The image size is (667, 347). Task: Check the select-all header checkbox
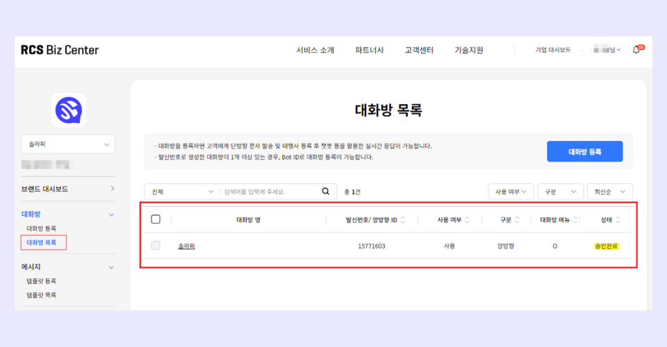tap(156, 219)
